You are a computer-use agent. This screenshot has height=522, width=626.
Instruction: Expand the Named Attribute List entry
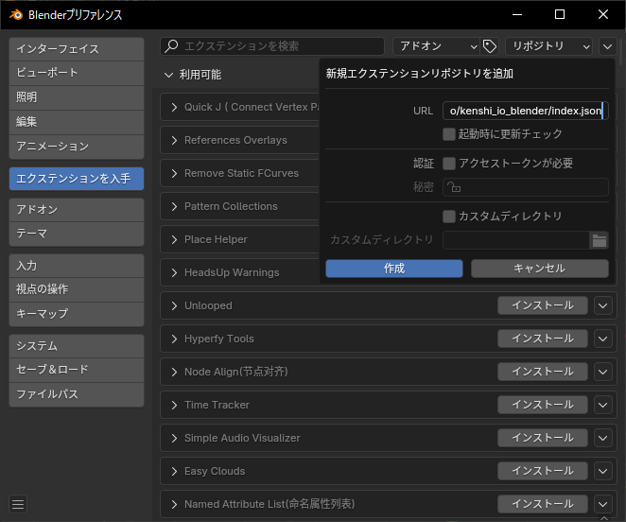(x=174, y=505)
